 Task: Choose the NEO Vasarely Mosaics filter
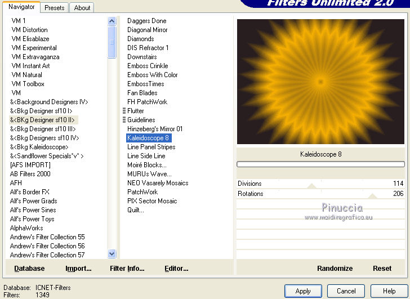tap(158, 183)
